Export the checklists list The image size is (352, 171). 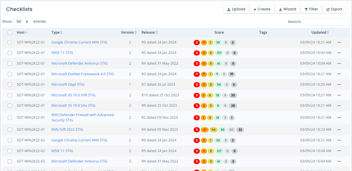334,9
